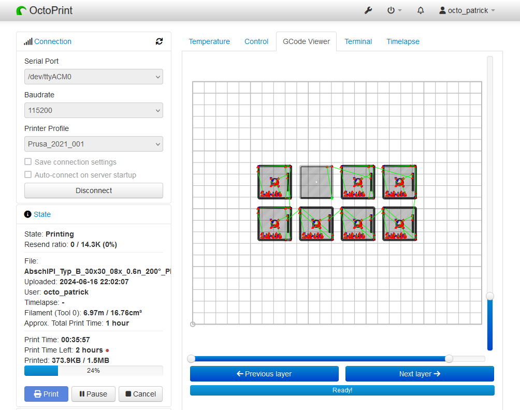
Task: Click the info icon beside State
Action: point(28,214)
